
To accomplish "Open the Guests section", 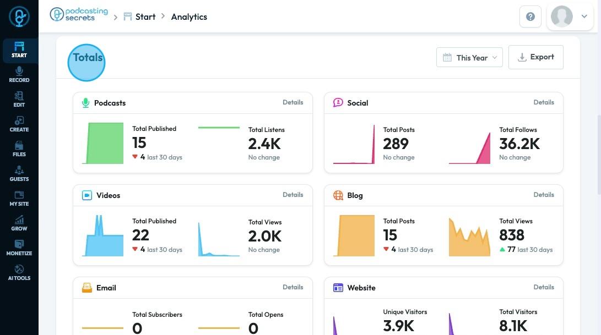I will [x=19, y=174].
